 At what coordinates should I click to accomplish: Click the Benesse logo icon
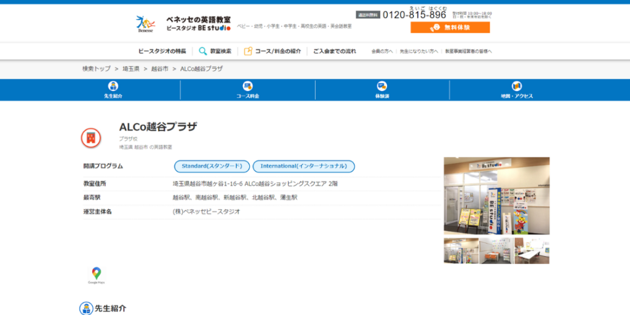[144, 24]
